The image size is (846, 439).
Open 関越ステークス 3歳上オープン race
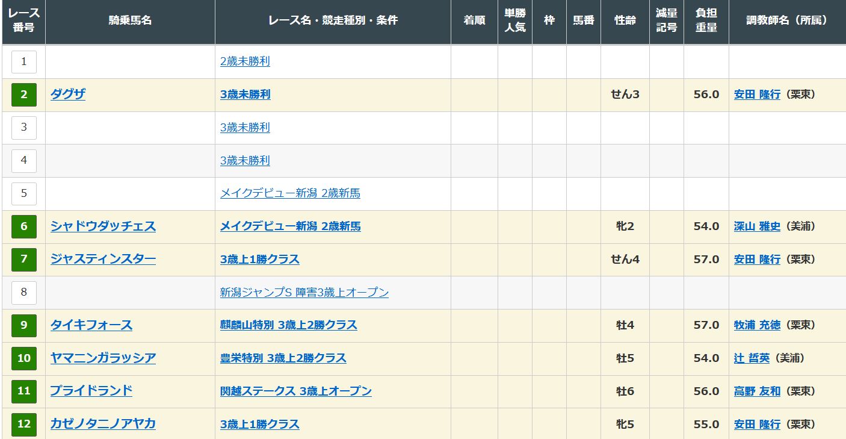pyautogui.click(x=295, y=391)
